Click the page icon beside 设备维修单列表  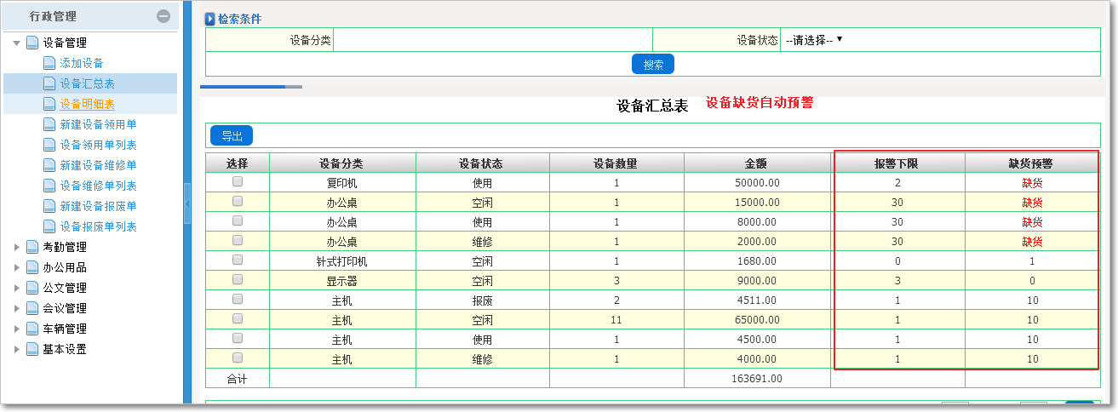49,186
